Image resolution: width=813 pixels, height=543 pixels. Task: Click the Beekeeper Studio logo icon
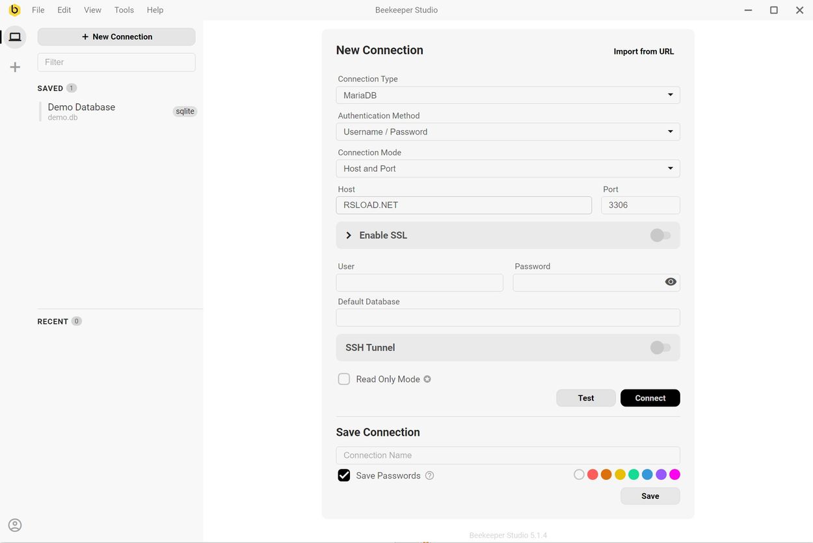[x=14, y=10]
